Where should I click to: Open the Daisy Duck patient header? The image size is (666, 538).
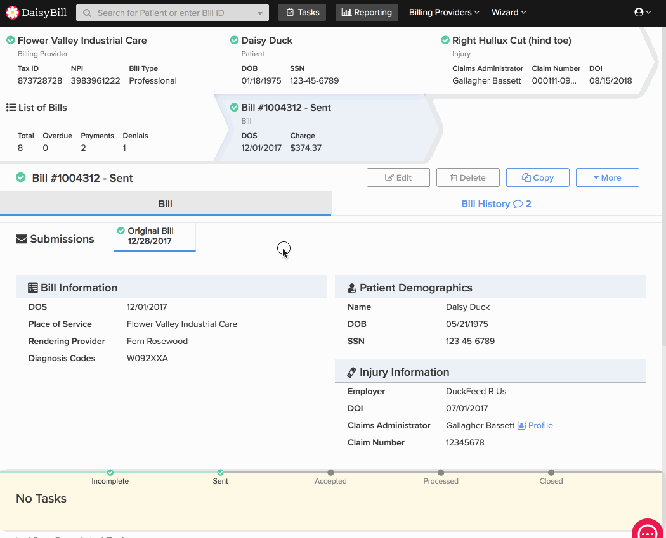click(267, 41)
